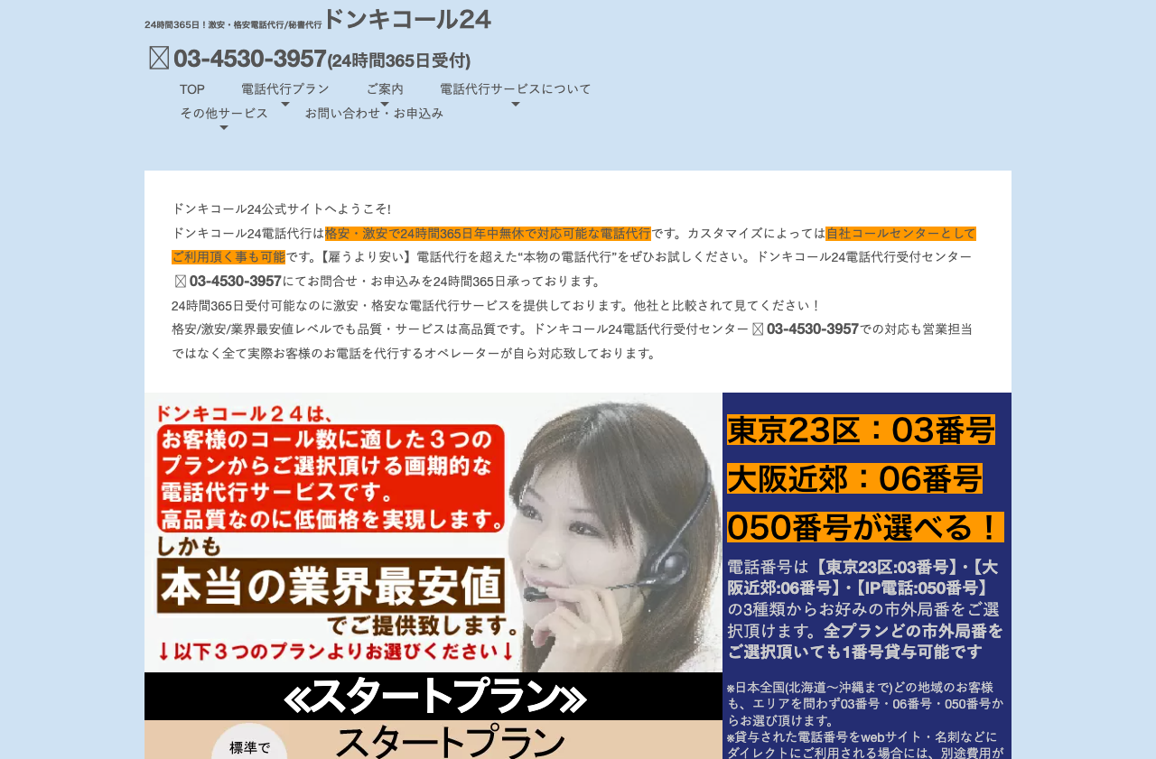Expand the arrow under 電話代行プラン

point(285,105)
